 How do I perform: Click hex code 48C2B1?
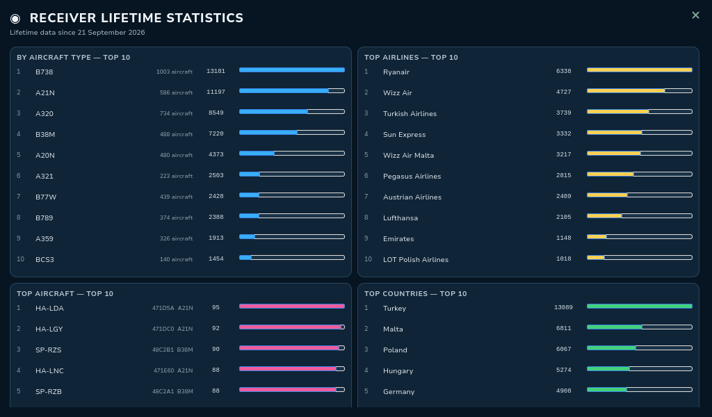coord(163,350)
